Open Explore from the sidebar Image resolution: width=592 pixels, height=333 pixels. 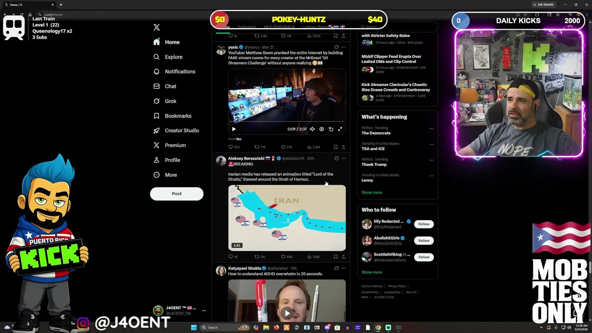click(x=168, y=57)
